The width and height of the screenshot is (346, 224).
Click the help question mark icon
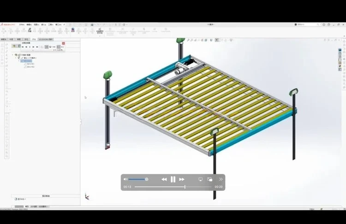click(x=329, y=24)
